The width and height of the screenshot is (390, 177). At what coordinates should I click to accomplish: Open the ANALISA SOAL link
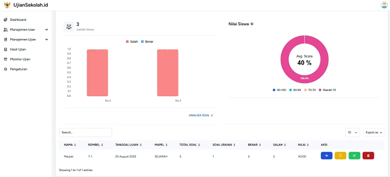tap(201, 115)
